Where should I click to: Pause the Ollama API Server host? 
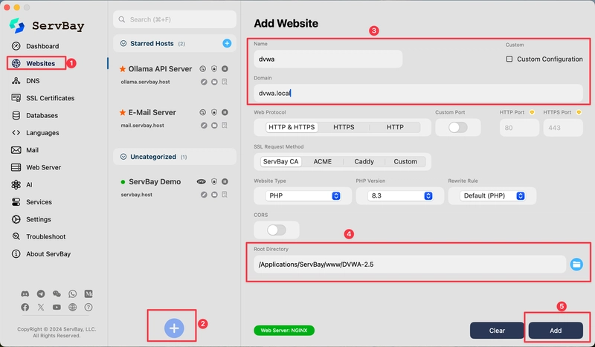(x=225, y=68)
